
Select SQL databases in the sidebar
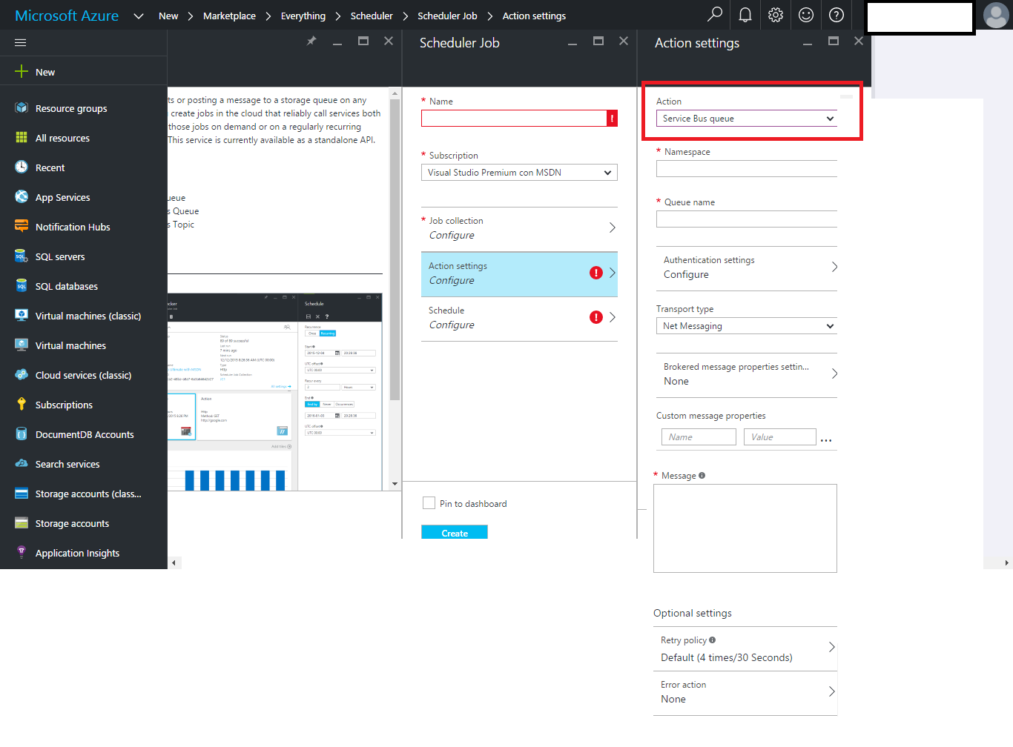66,287
